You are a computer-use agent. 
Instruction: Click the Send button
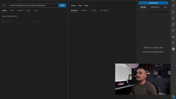pos(62,5)
